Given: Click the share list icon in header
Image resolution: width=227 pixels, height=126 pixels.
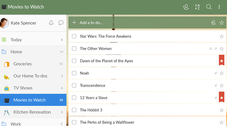Looking at the screenshot, I should (x=186, y=7).
